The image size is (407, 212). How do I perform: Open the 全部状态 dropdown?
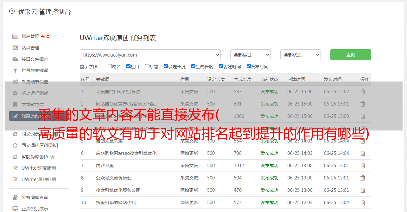[x=301, y=55]
